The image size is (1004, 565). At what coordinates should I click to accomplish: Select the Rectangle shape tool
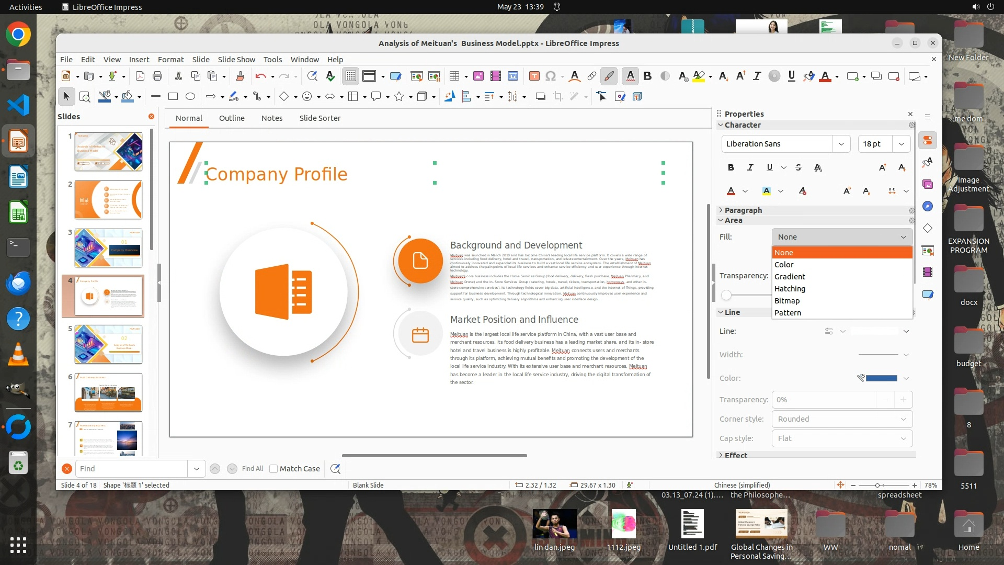click(173, 96)
